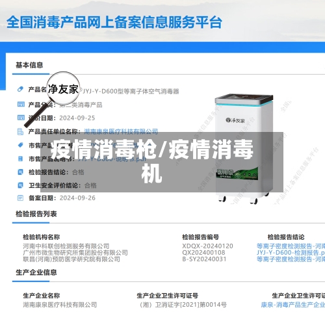Click the filing date 2024-09-26
The image size is (325, 325).
(77, 198)
